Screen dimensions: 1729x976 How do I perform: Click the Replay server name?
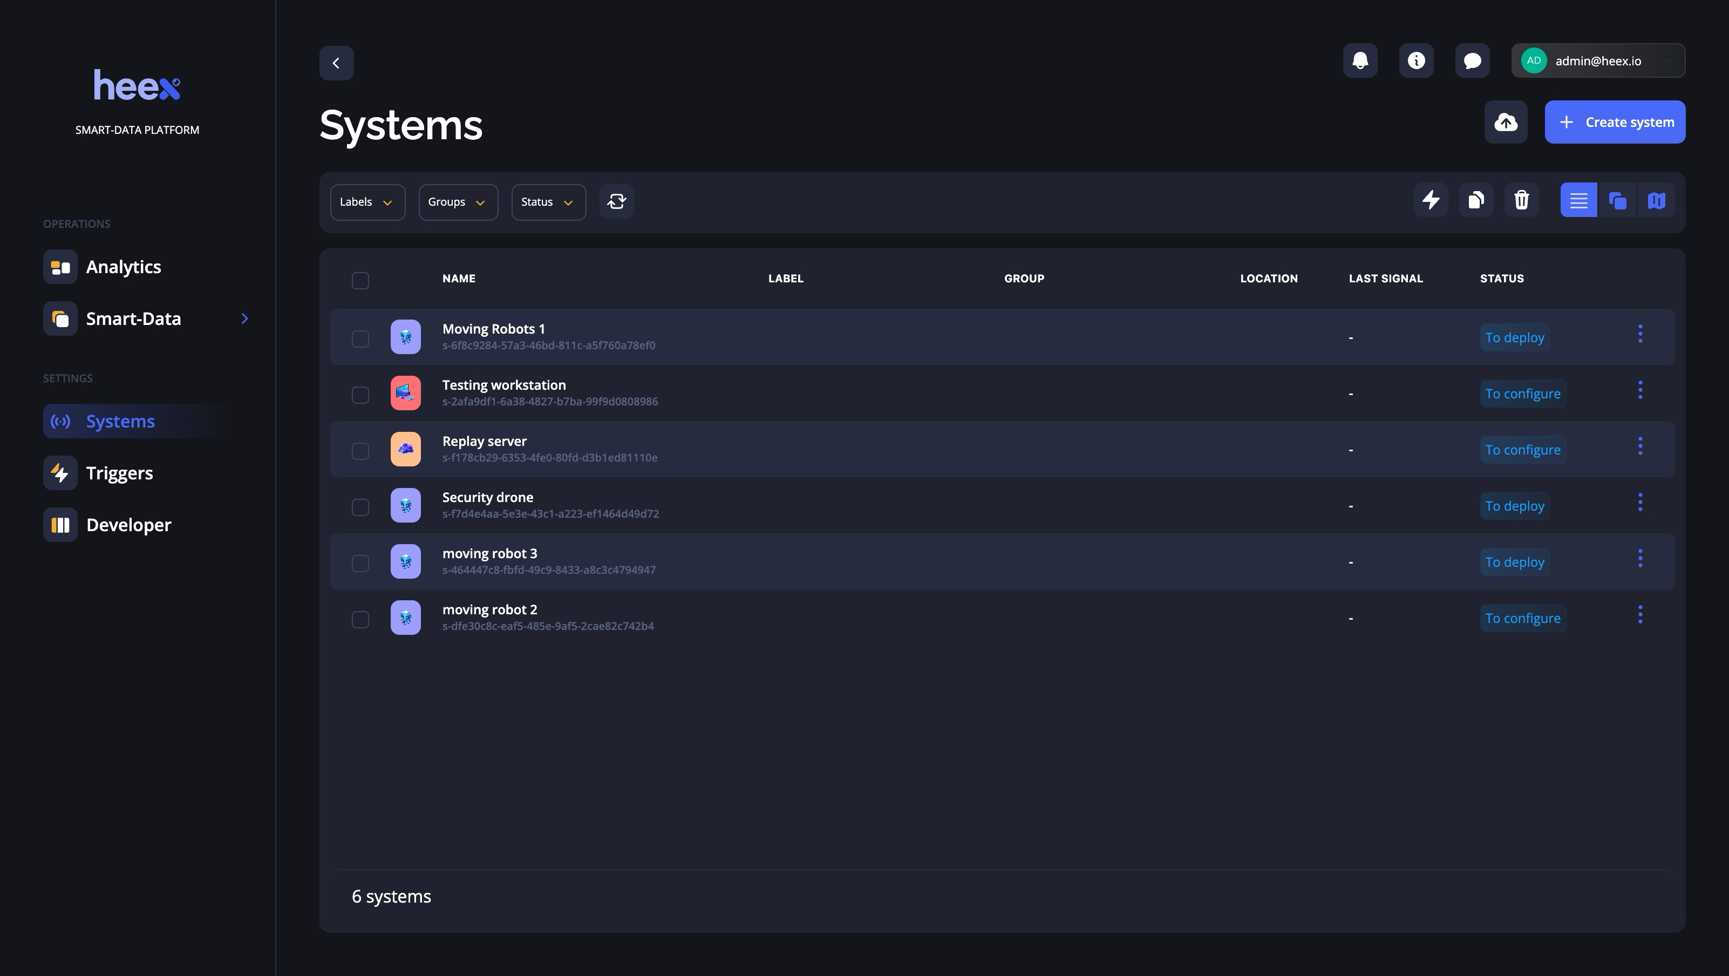(484, 441)
